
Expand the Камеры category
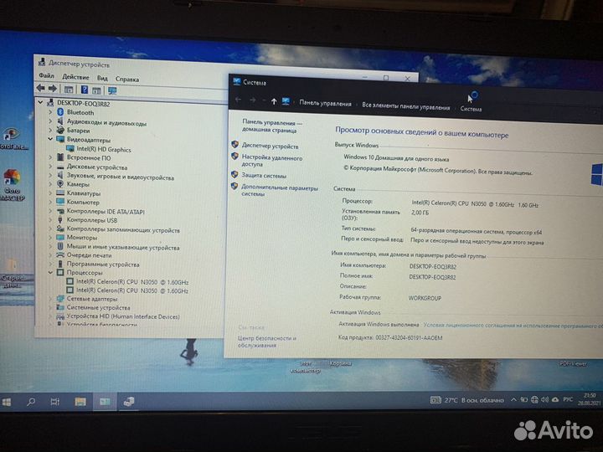click(50, 183)
